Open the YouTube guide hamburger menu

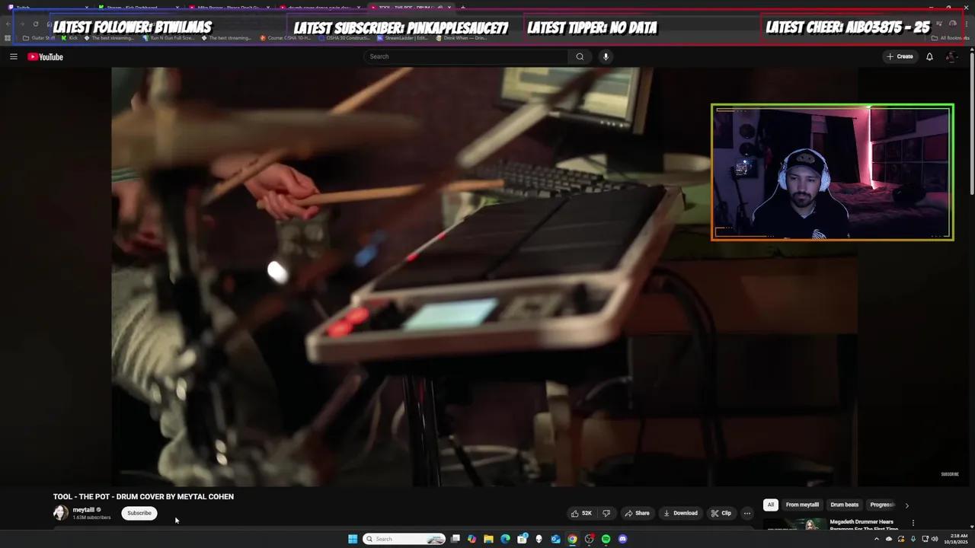[x=13, y=56]
